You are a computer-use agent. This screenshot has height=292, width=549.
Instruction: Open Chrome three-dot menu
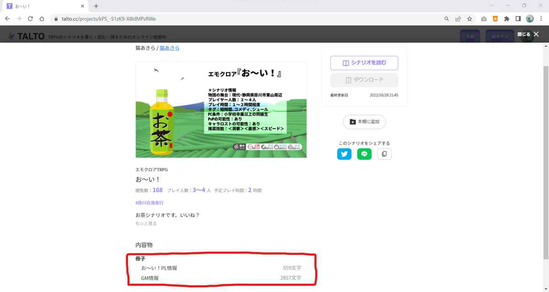click(x=541, y=19)
